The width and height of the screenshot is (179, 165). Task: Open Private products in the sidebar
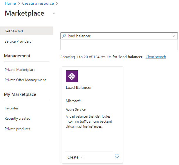(x=17, y=129)
